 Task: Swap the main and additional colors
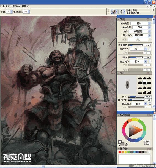pyautogui.click(x=119, y=145)
